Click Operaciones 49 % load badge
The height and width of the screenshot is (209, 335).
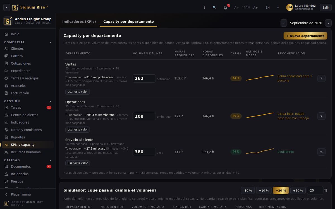pos(236,116)
